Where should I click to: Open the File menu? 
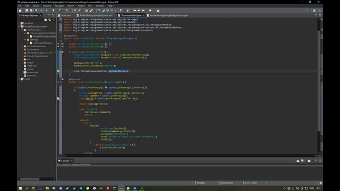20,6
